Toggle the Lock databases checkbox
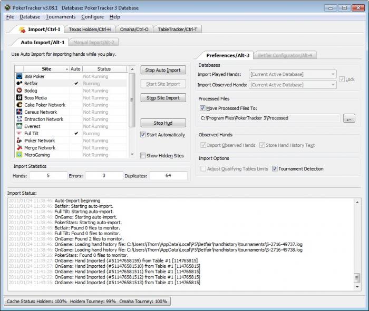The width and height of the screenshot is (369, 311). 342,79
